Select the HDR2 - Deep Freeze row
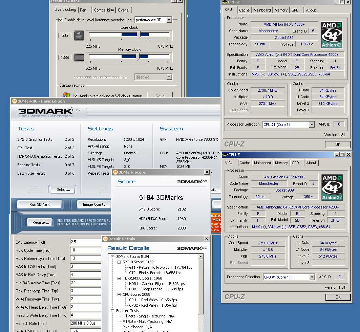The height and width of the screenshot is (332, 360). point(156,289)
